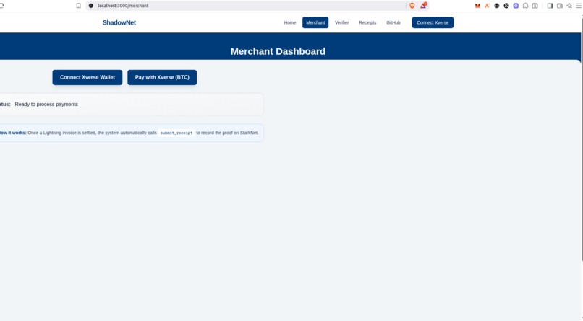The image size is (583, 321).
Task: Click Connect Xverse in the navbar
Action: [433, 22]
